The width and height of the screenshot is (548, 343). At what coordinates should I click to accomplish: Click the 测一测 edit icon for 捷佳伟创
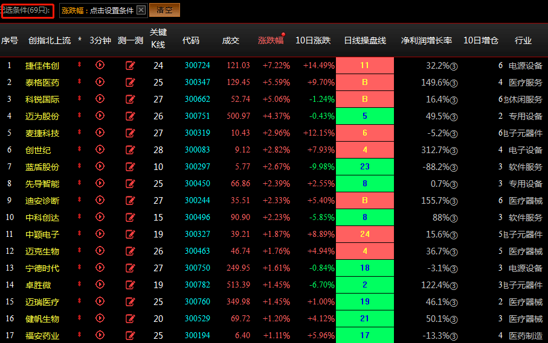pyautogui.click(x=131, y=65)
